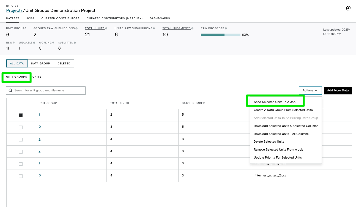Select the checkbox for unit group 4
The height and width of the screenshot is (207, 356).
21,140
